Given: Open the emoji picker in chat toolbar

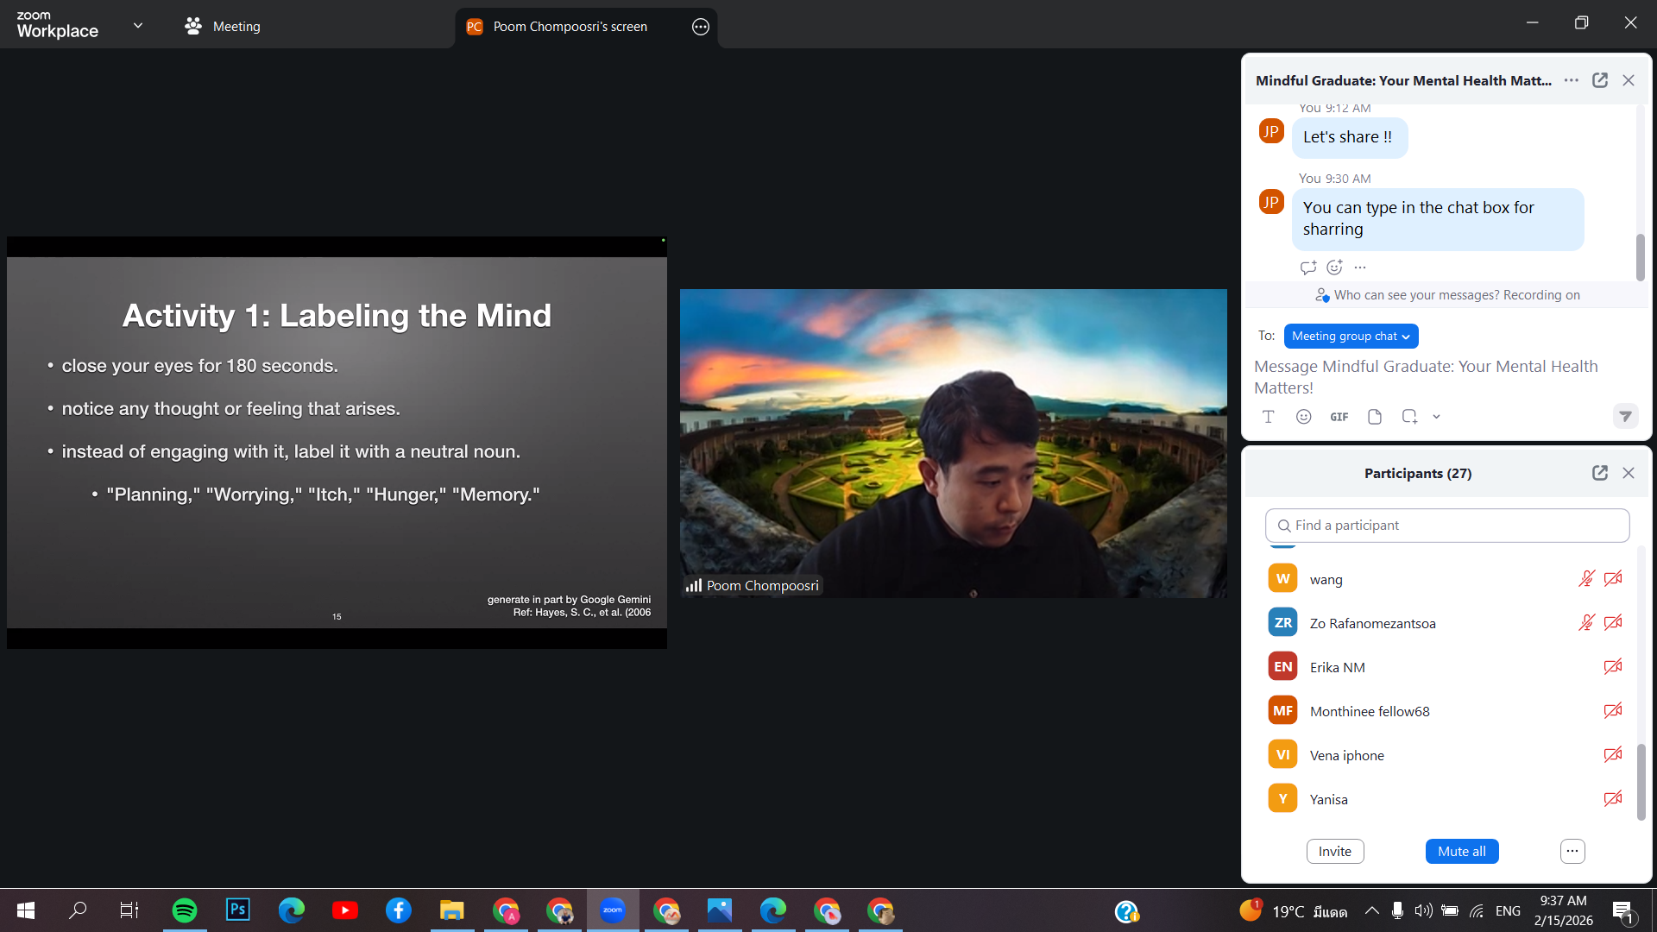Looking at the screenshot, I should coord(1303,417).
